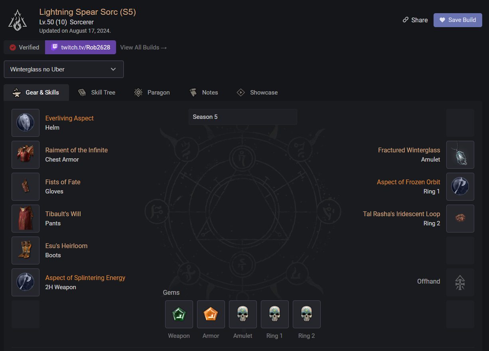Open the Skill Tree tab
Image resolution: width=489 pixels, height=351 pixels.
coord(97,93)
